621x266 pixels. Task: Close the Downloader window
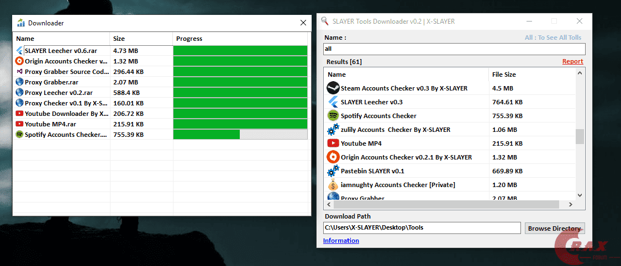[x=303, y=23]
